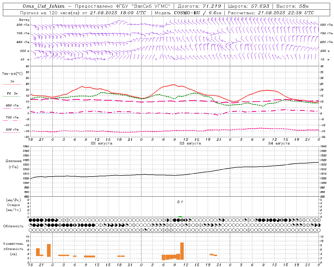The image size is (334, 267).
Task: Click the 0.1 precipitation value annotation
Action: 180,202
